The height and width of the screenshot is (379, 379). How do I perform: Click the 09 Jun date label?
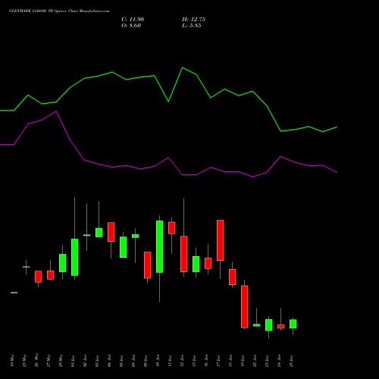[x=146, y=361]
